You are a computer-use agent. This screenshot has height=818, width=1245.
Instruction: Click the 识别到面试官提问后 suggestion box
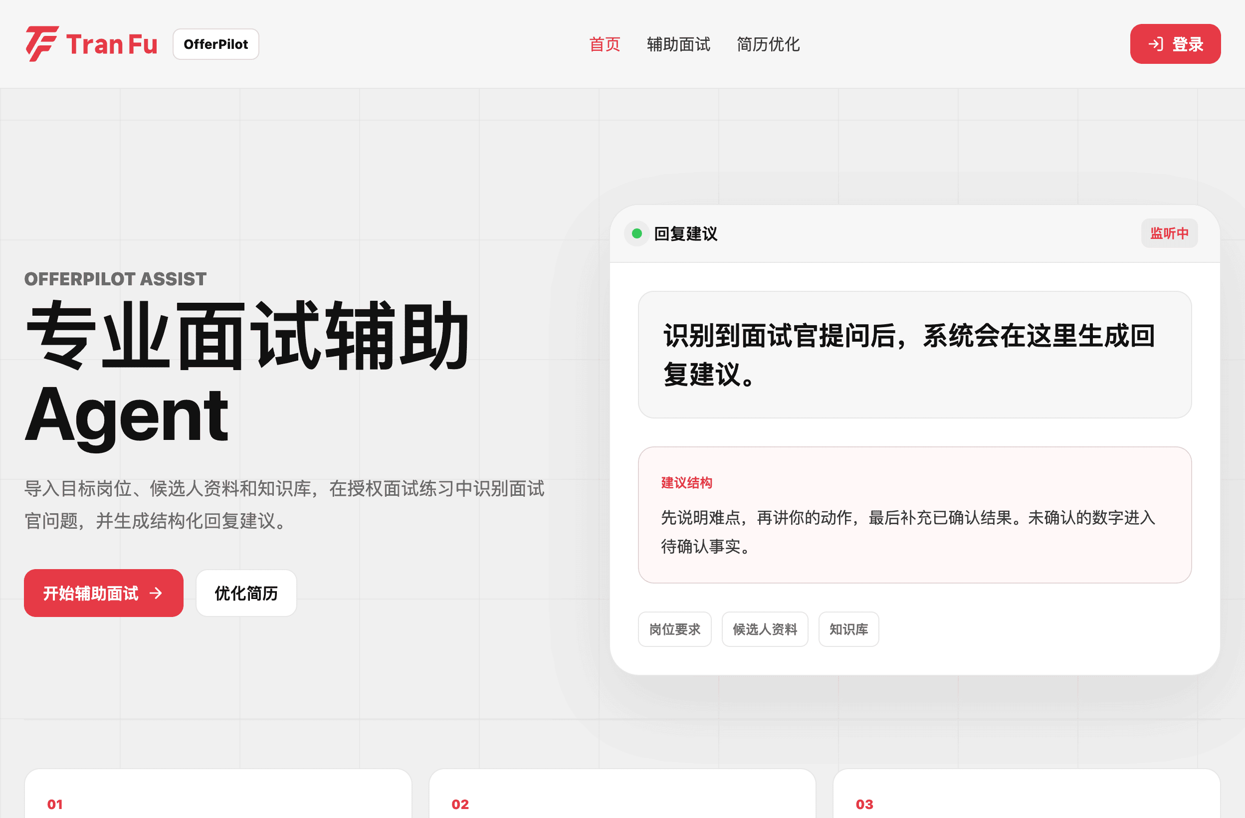(x=915, y=355)
